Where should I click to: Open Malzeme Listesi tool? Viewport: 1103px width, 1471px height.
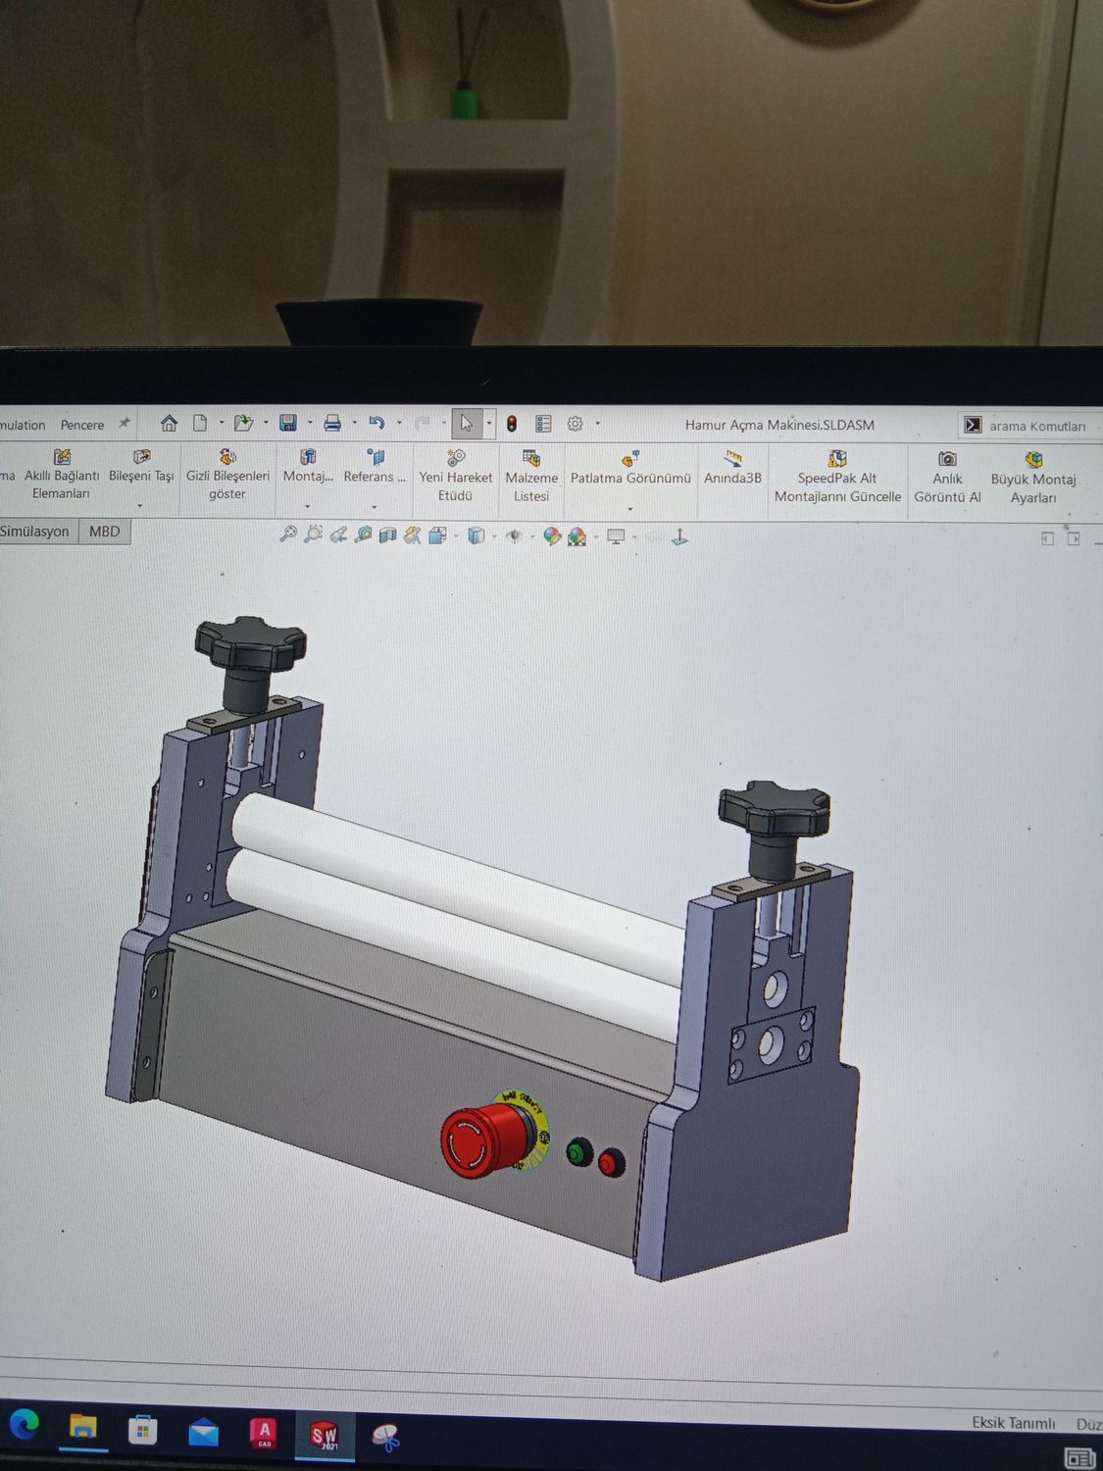[x=531, y=478]
